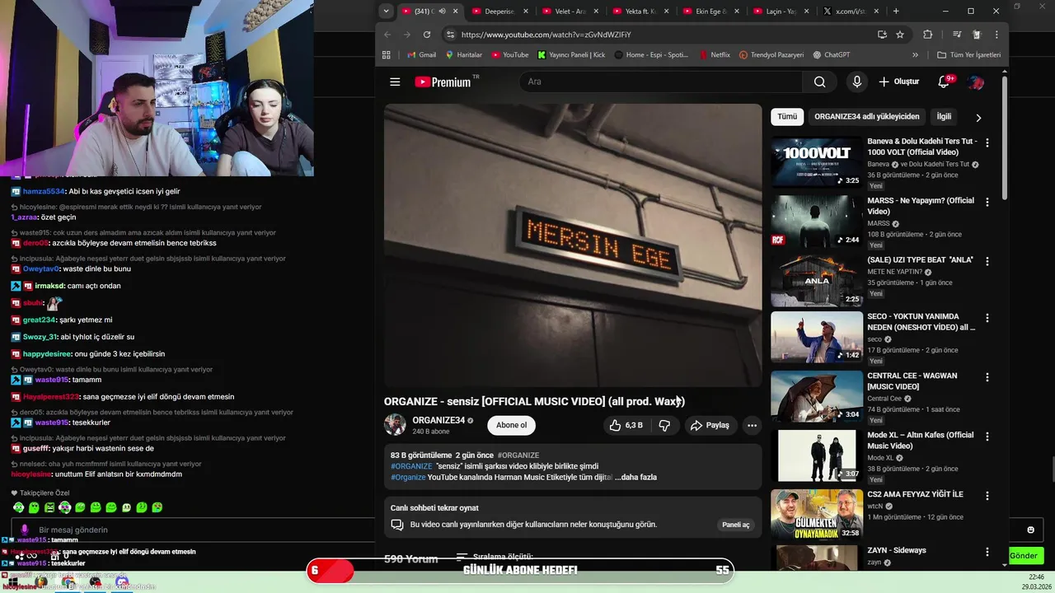The image size is (1055, 593).
Task: Open a new tab with plus button
Action: pyautogui.click(x=896, y=12)
